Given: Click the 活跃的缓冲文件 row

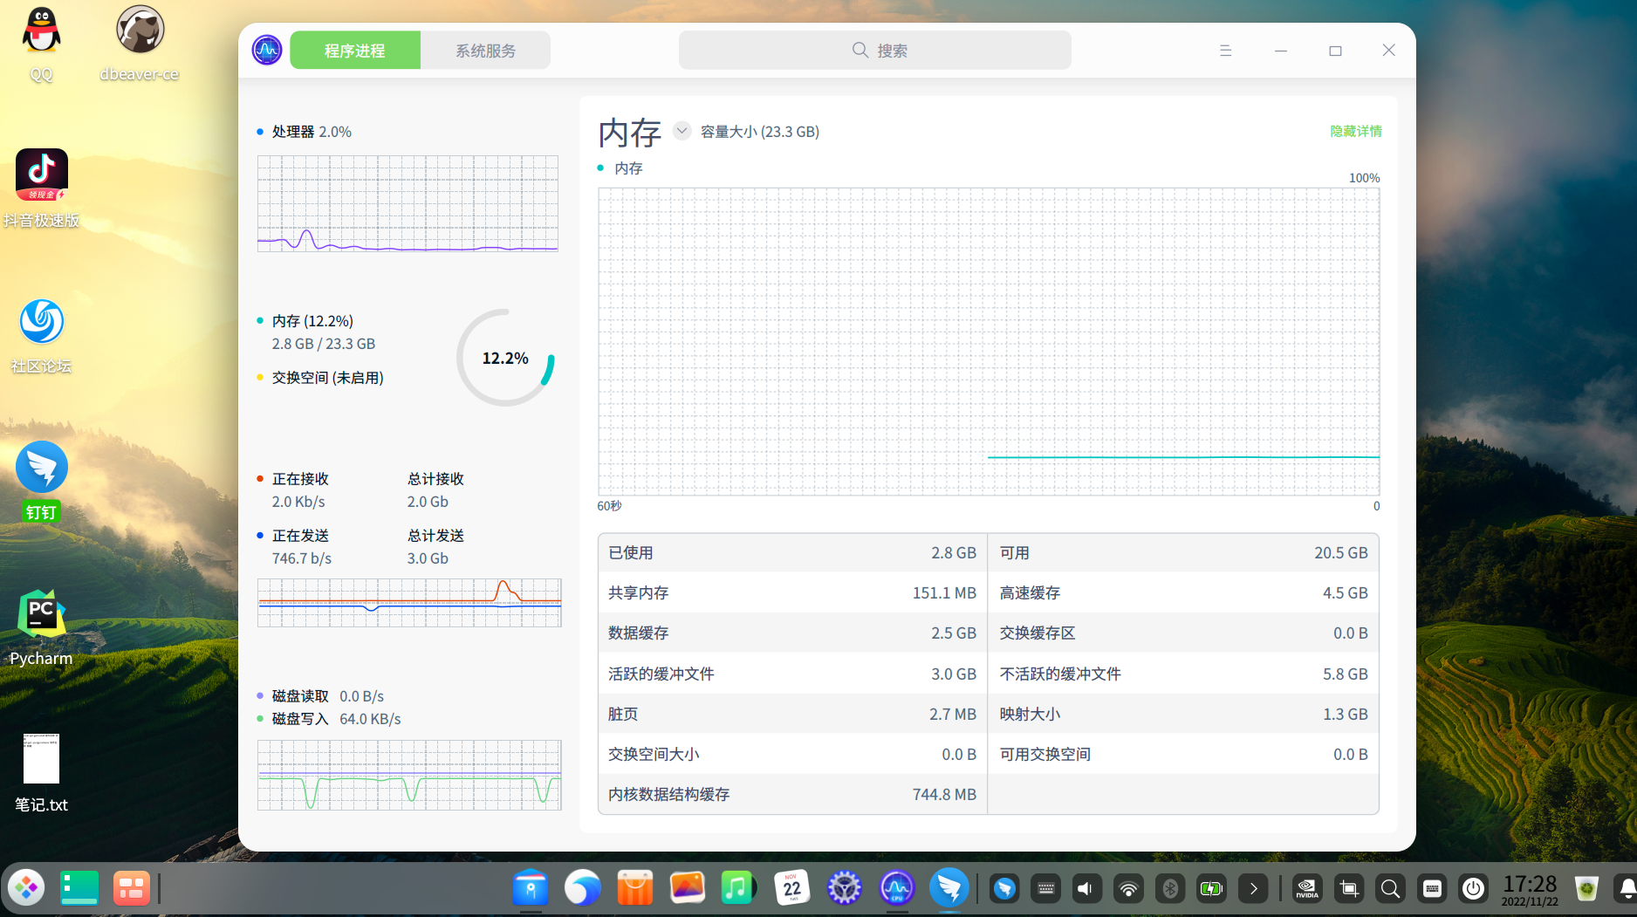Looking at the screenshot, I should (792, 674).
